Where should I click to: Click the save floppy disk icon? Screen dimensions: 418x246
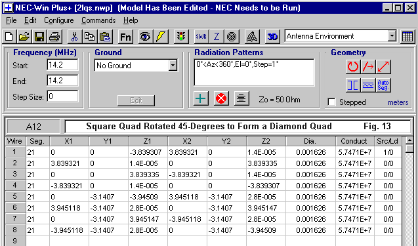click(39, 37)
